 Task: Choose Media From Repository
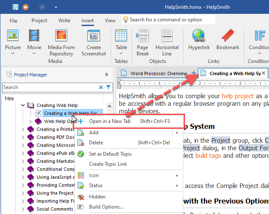[x=61, y=42]
